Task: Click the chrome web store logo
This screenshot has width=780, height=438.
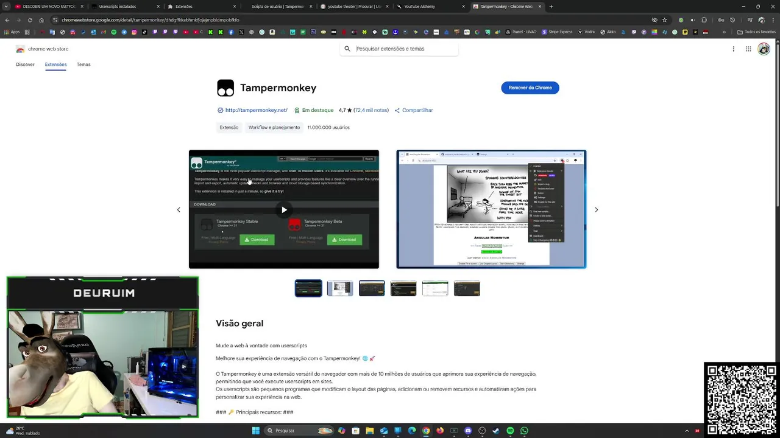Action: (x=42, y=49)
